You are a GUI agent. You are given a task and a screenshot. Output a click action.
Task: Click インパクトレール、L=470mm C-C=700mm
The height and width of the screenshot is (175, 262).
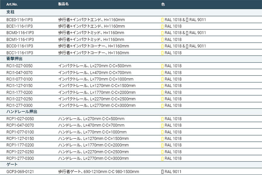pos(95,73)
